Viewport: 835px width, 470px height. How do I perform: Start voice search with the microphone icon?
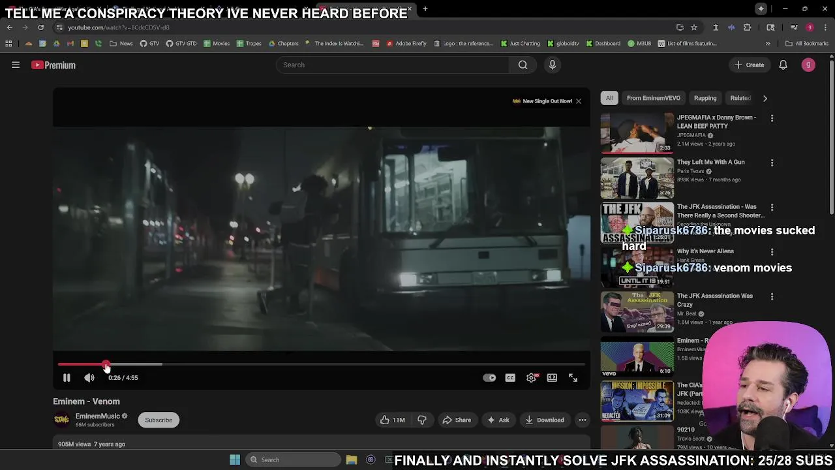tap(552, 65)
